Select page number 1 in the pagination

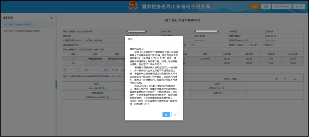[72, 69]
